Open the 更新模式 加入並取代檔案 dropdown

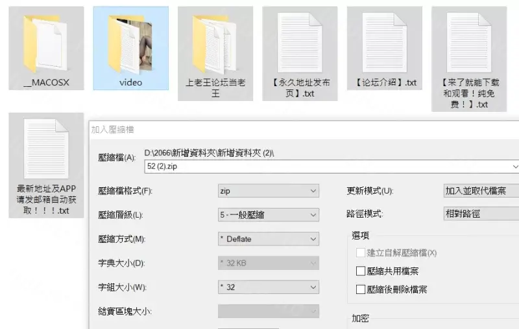(x=481, y=191)
